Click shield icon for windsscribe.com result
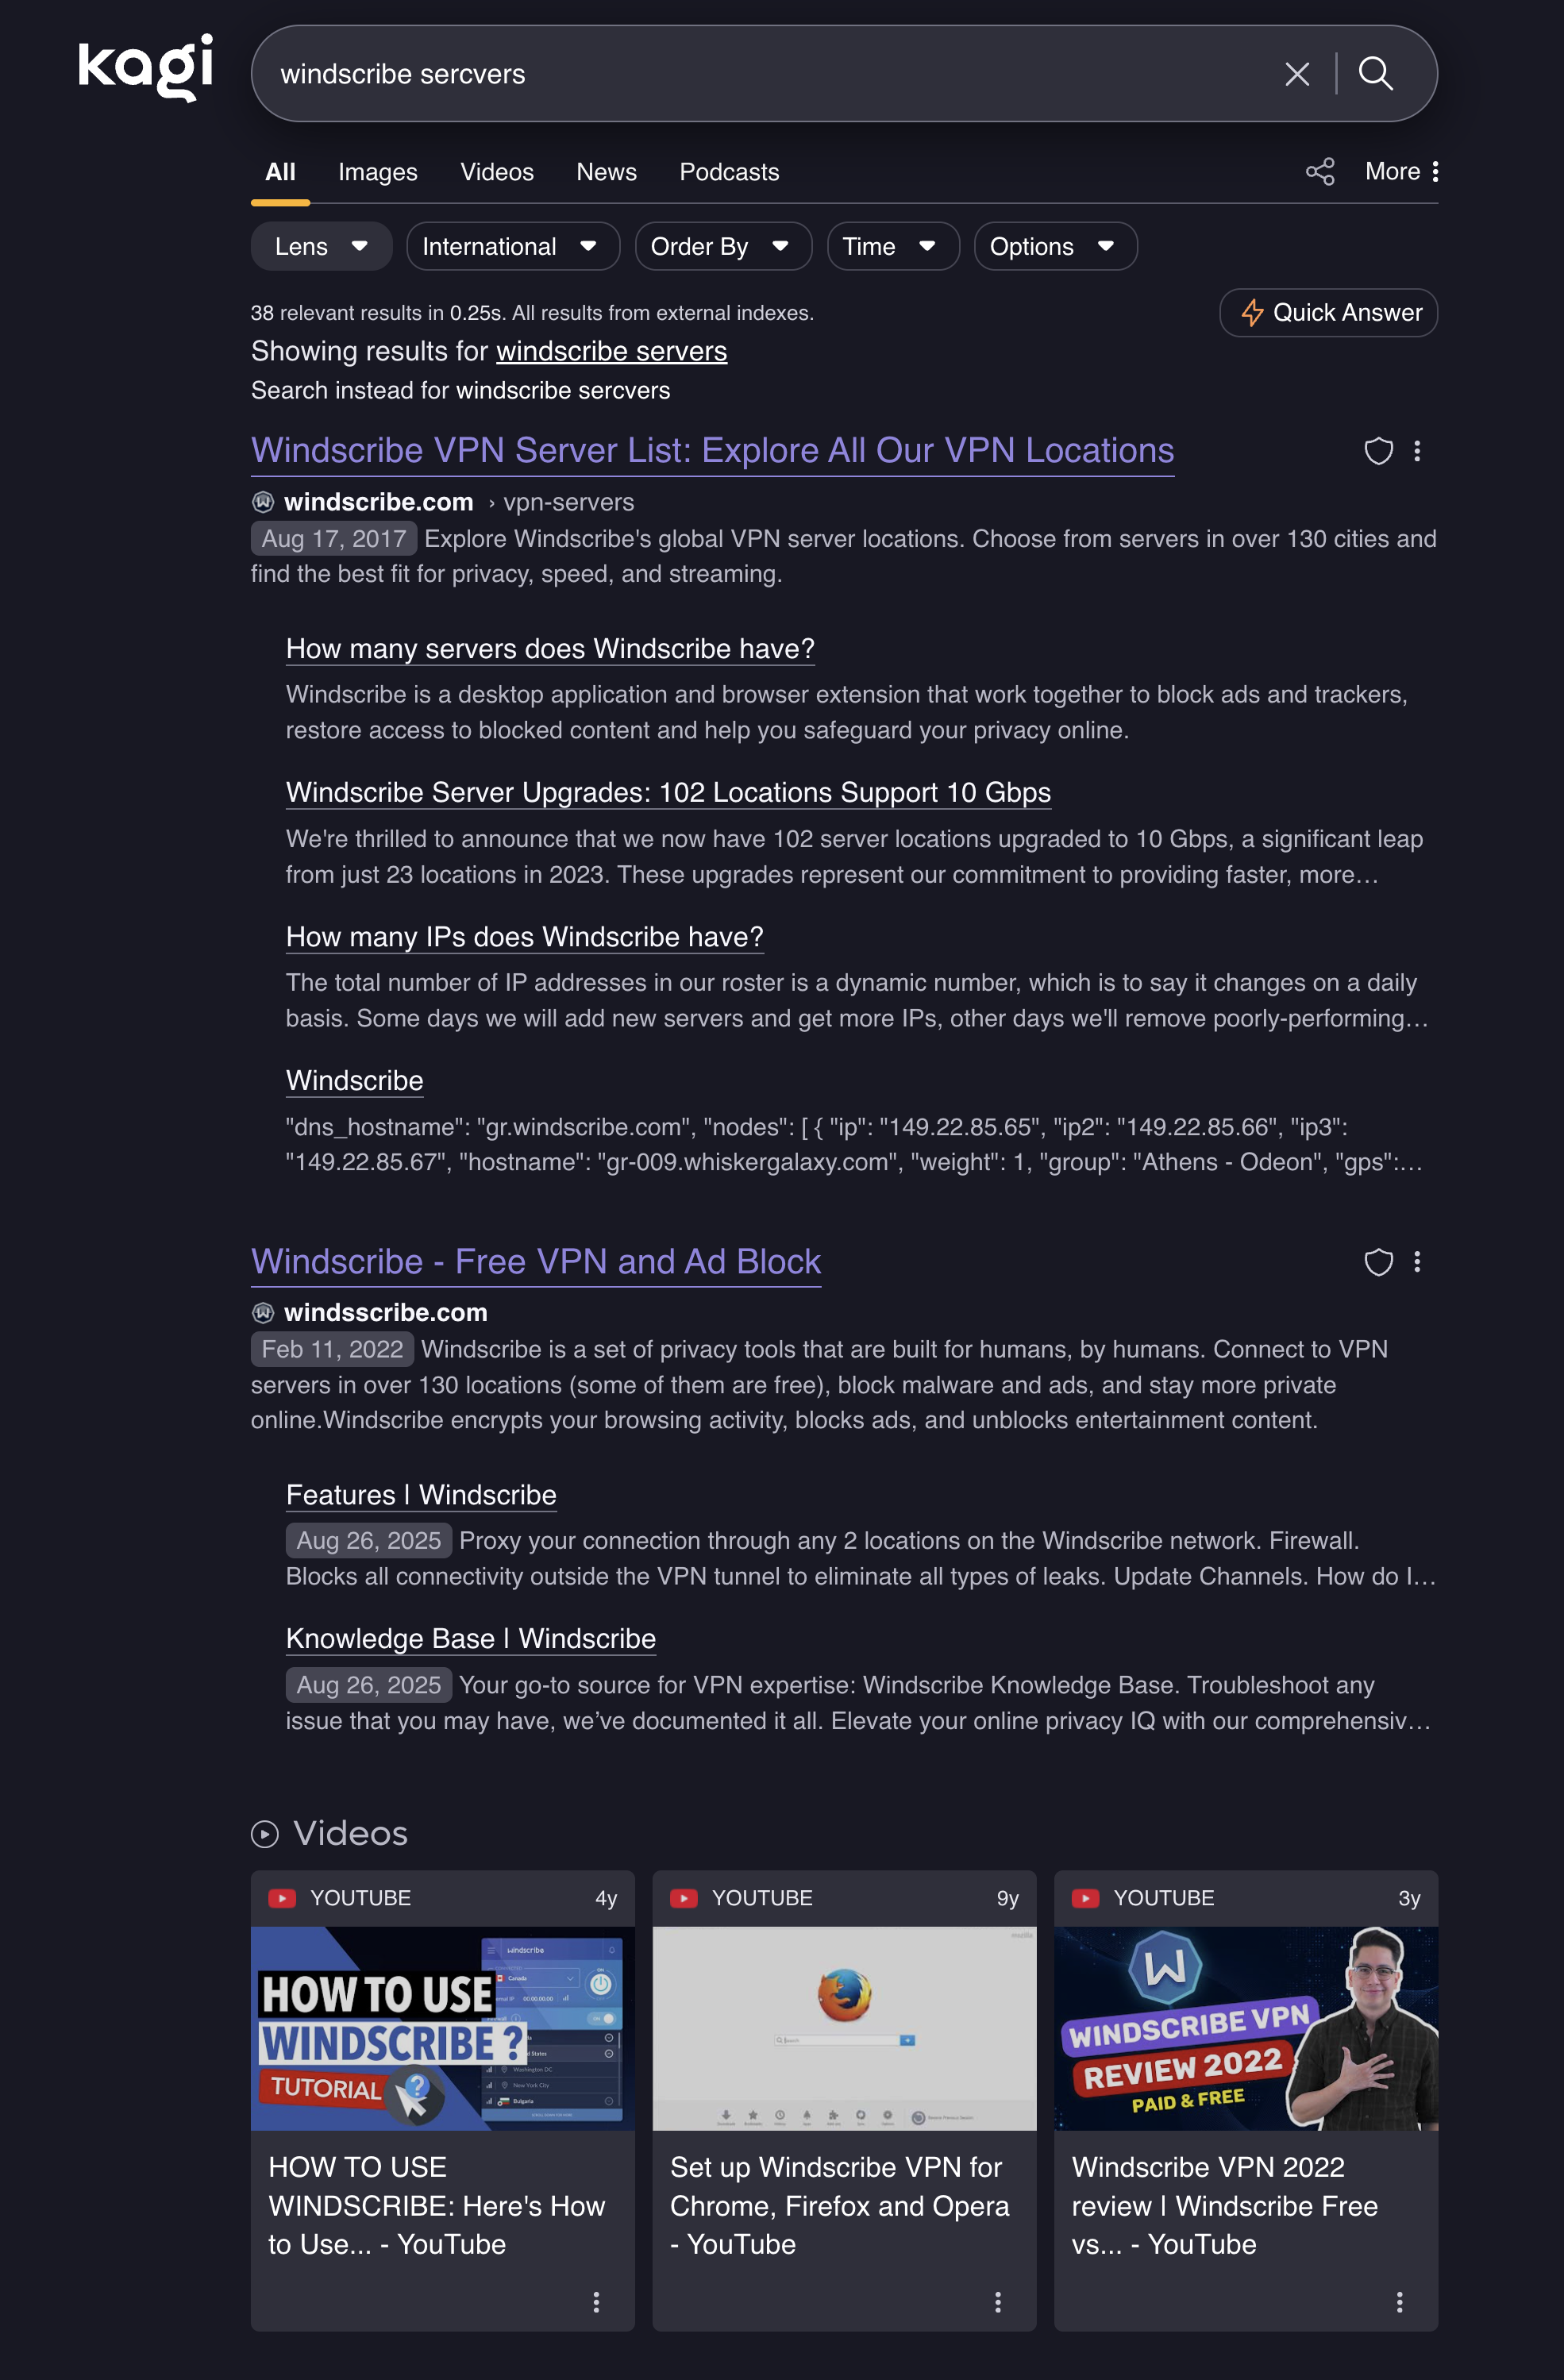Viewport: 1564px width, 2380px height. tap(1378, 1262)
